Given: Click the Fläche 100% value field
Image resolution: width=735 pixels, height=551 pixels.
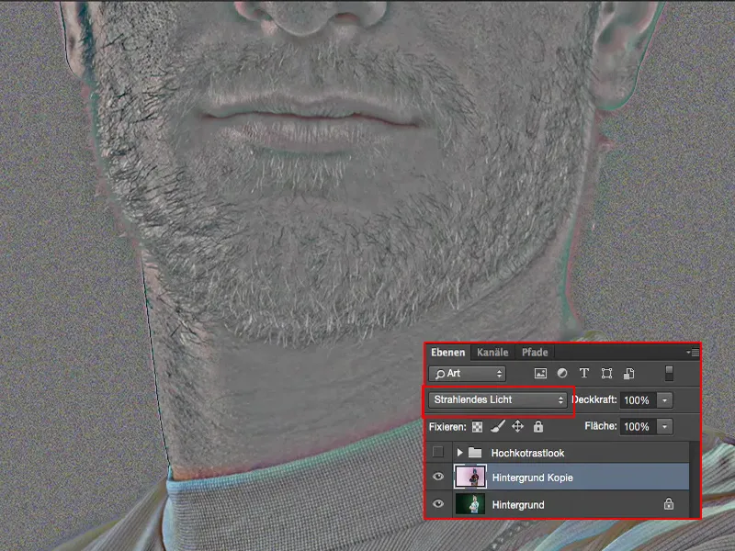Looking at the screenshot, I should point(638,426).
